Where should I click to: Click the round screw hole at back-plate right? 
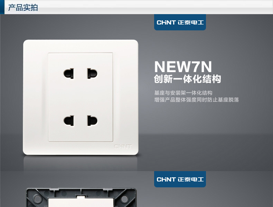(124, 198)
